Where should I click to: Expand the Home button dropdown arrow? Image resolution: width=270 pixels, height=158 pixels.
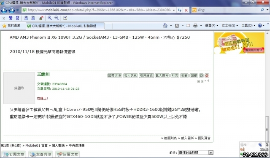(171, 26)
